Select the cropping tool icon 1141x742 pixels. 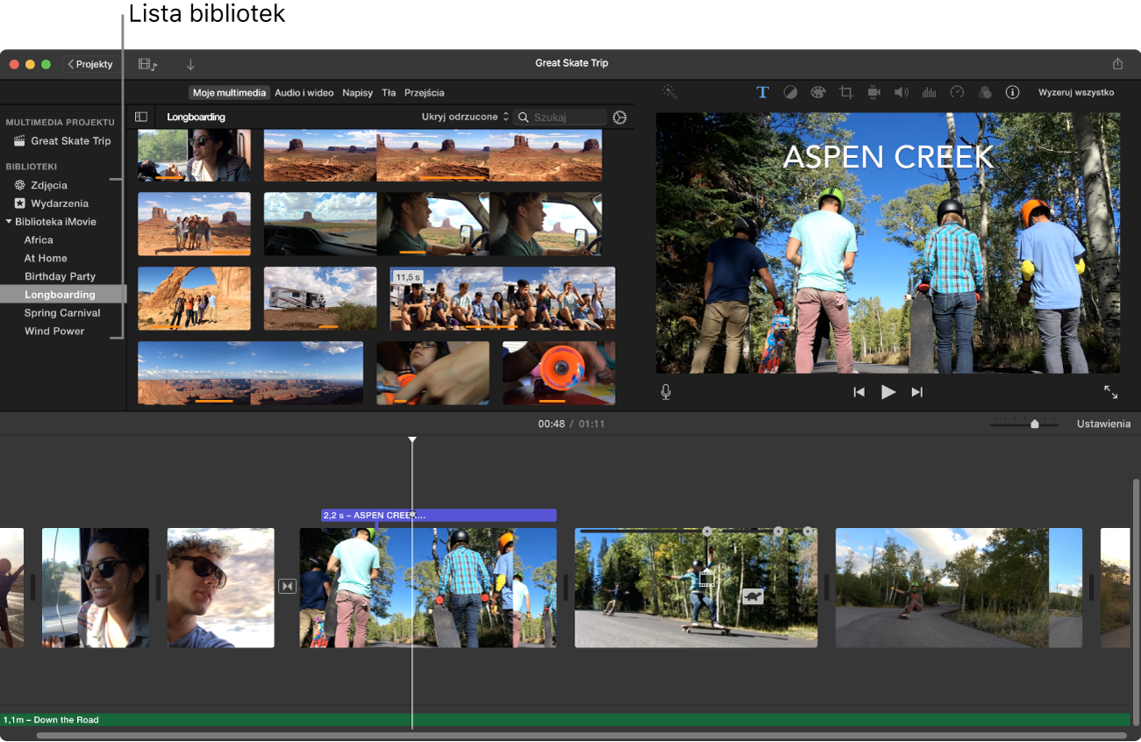click(x=845, y=92)
